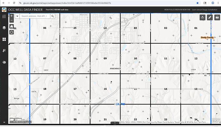
Task: Click the browser address bar URL
Action: 67,3
